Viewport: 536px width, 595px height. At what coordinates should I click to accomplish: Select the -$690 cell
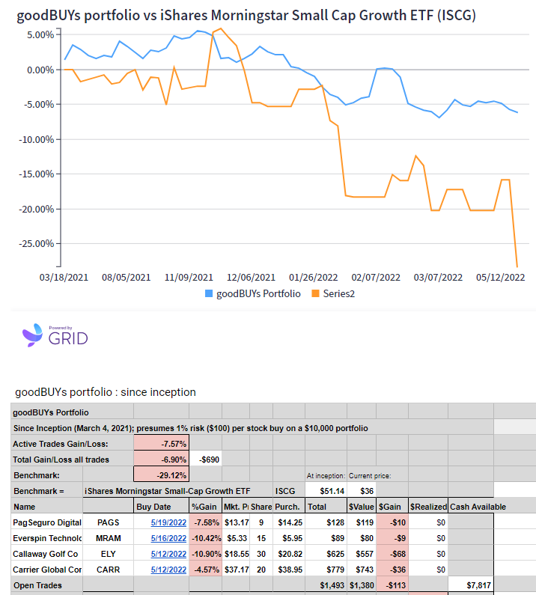(205, 460)
